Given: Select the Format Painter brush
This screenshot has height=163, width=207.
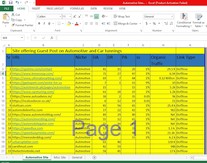Looking at the screenshot, I should tap(13, 25).
